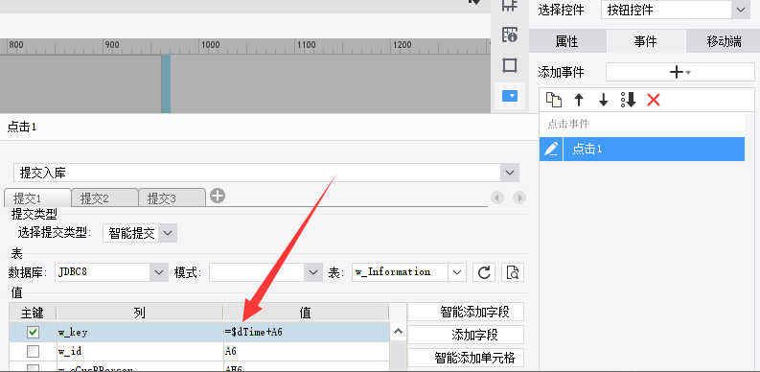Refresh the table list
The image size is (760, 372).
(x=484, y=272)
